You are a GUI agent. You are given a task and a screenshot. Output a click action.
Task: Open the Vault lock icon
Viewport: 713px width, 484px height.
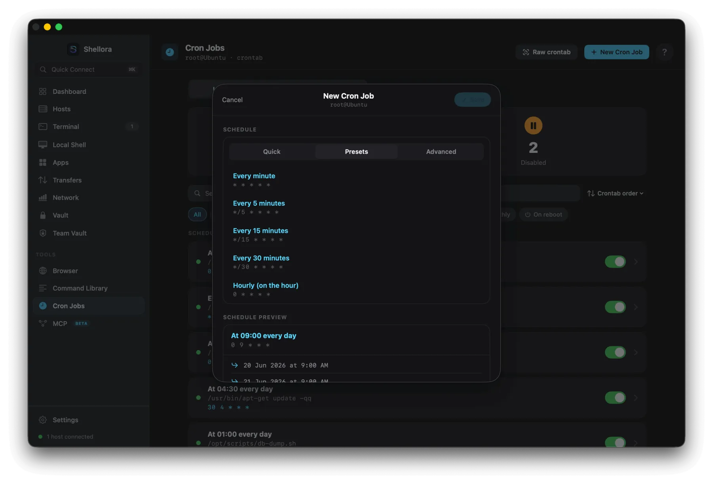(x=43, y=215)
